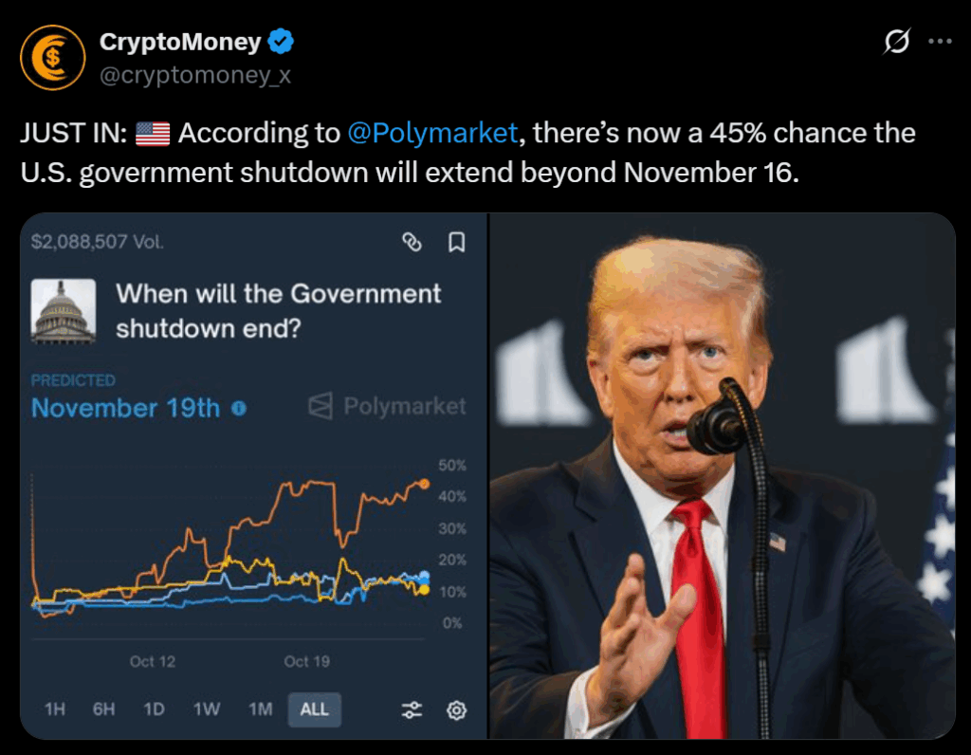Click the orange line endpoint on the chart

pos(424,484)
